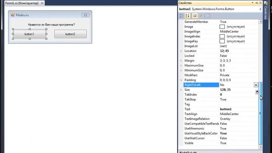Screen dimensions: 272x153
Task: Show the Properties page icon
Action: 195,16
